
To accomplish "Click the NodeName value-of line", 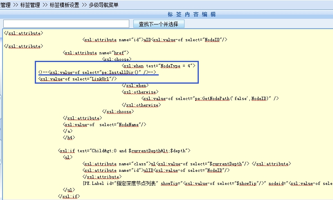I will coord(105,124).
